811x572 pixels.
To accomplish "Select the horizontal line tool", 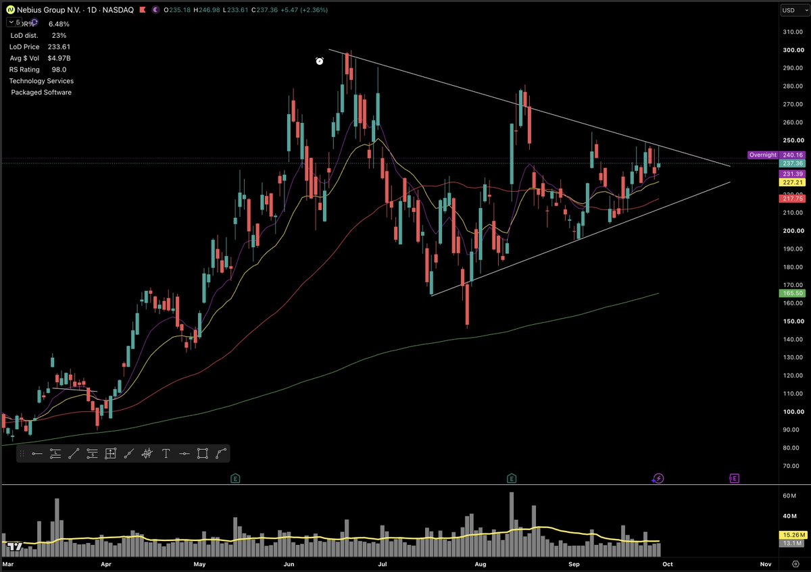I will tap(184, 454).
